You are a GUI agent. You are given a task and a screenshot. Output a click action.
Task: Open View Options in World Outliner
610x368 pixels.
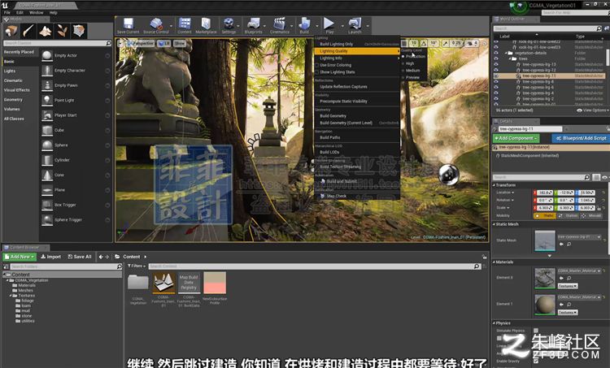[592, 110]
